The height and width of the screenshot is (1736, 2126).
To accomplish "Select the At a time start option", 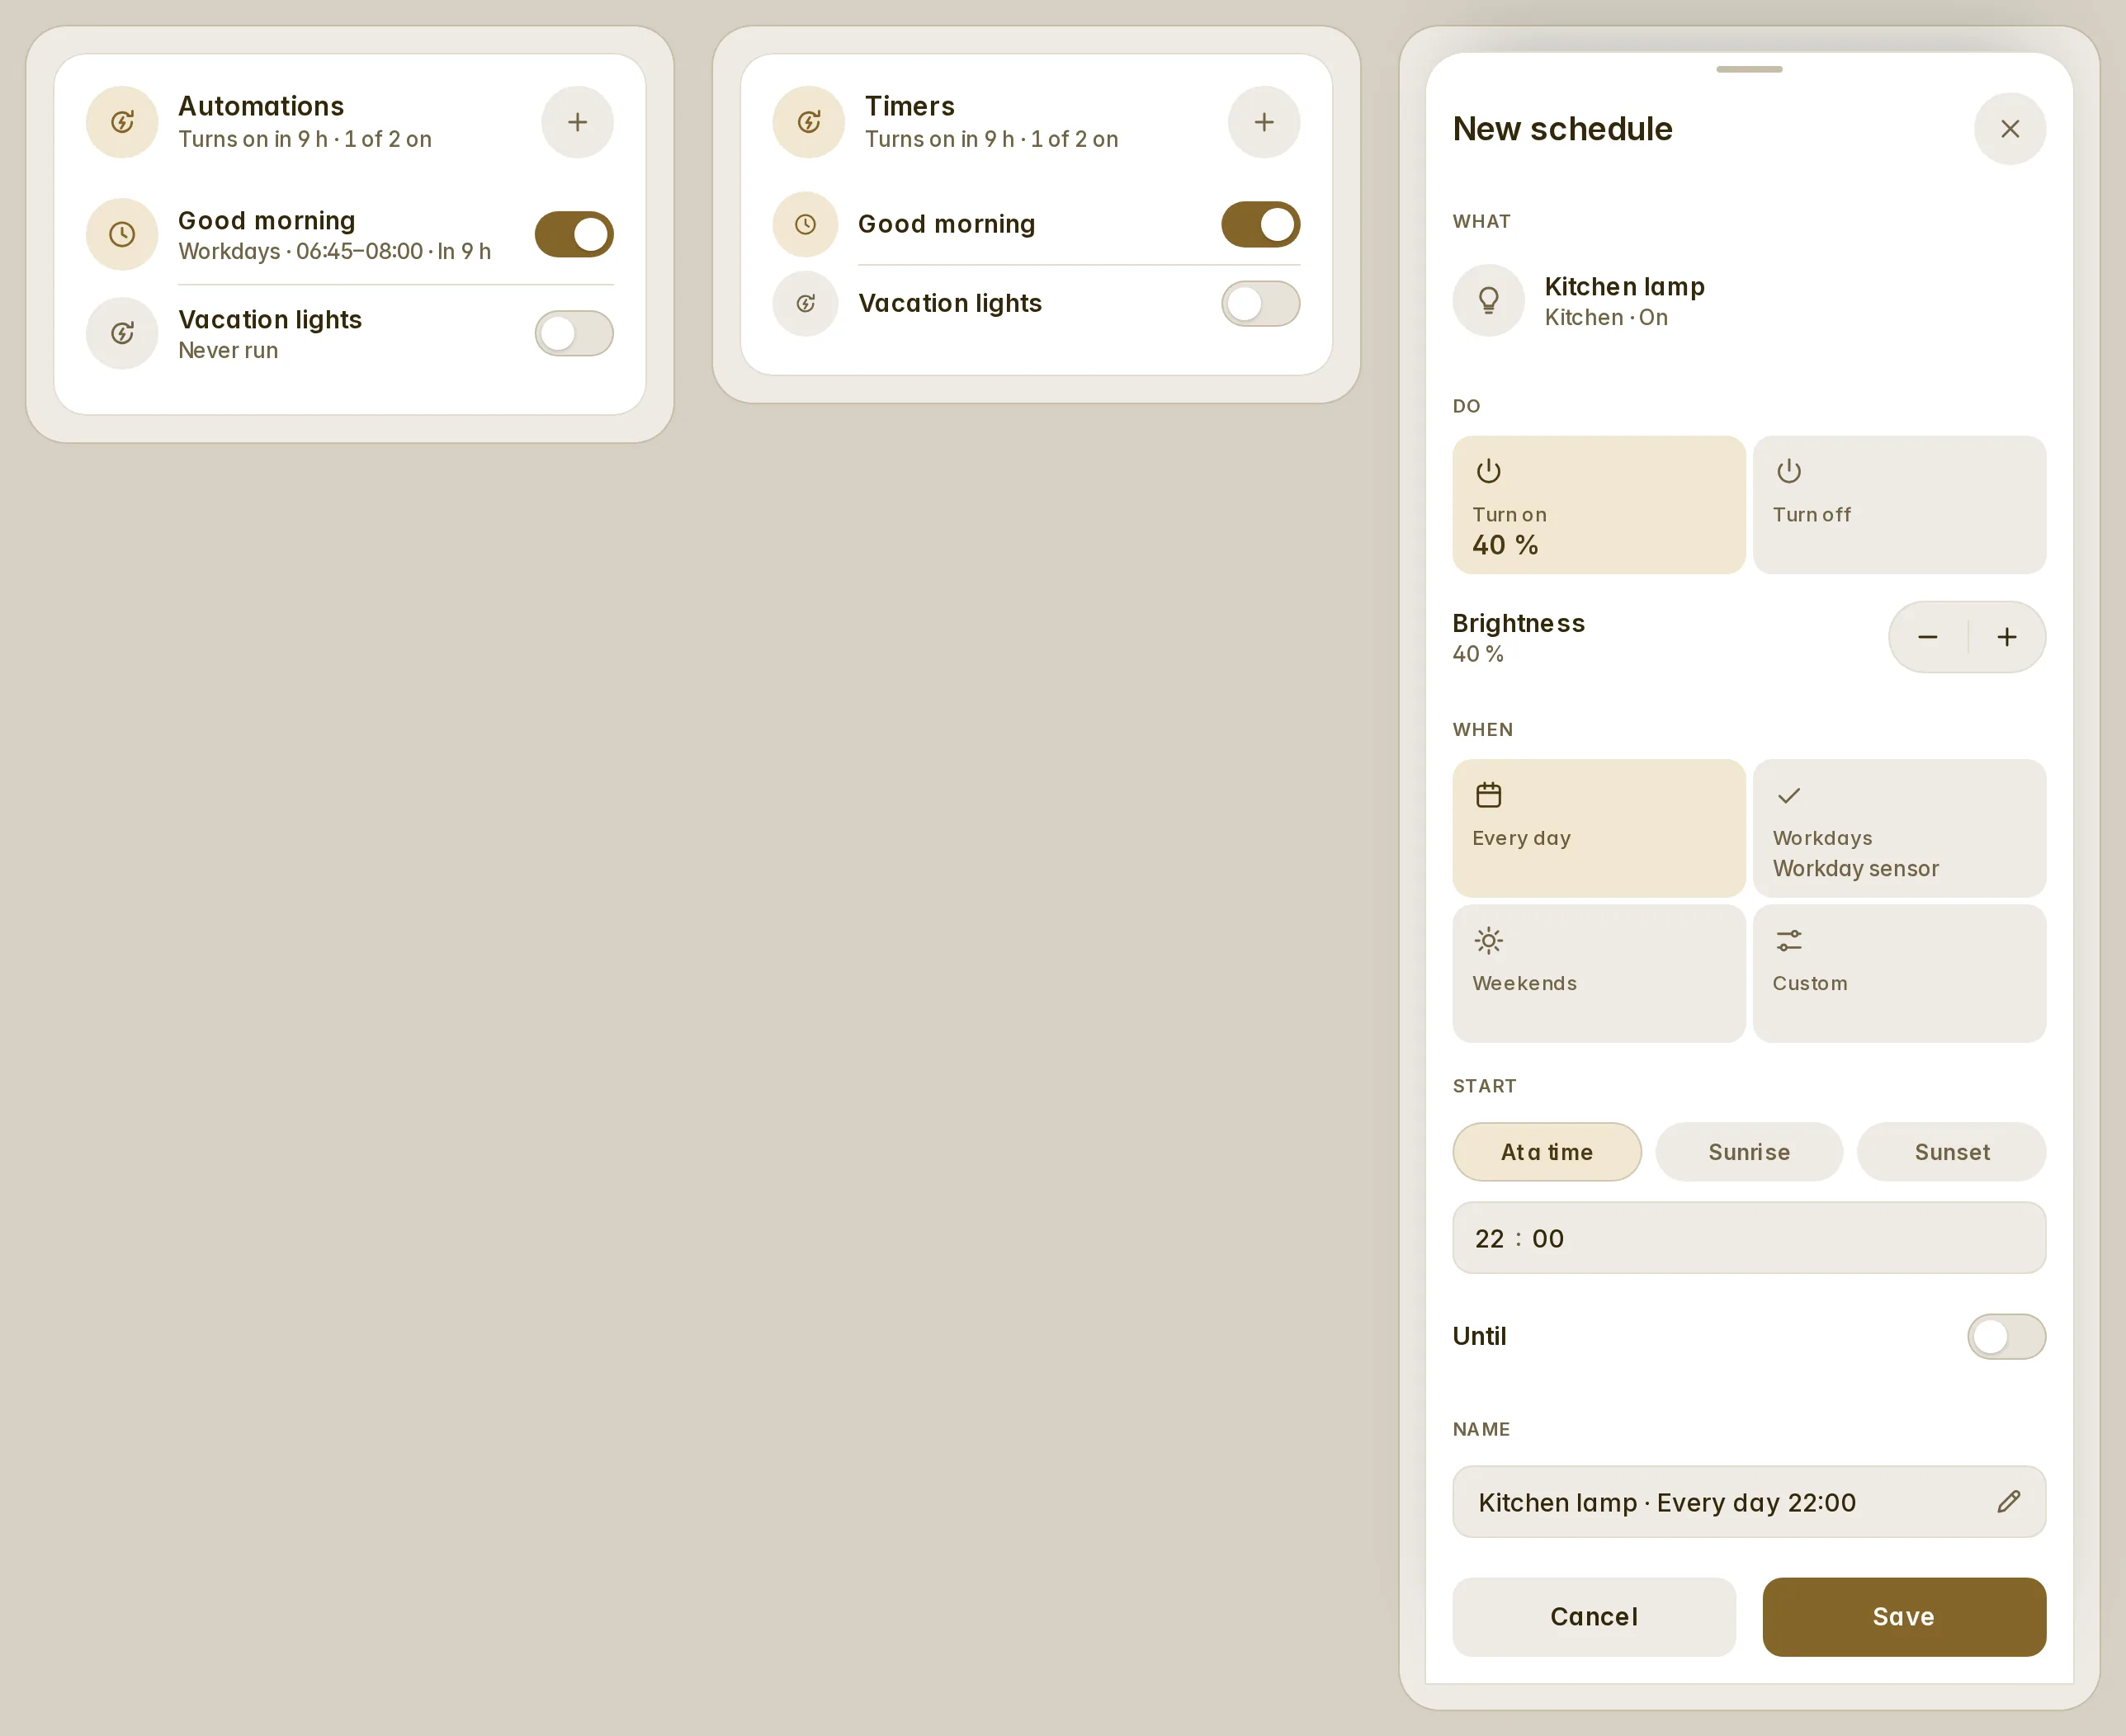I will click(1546, 1152).
